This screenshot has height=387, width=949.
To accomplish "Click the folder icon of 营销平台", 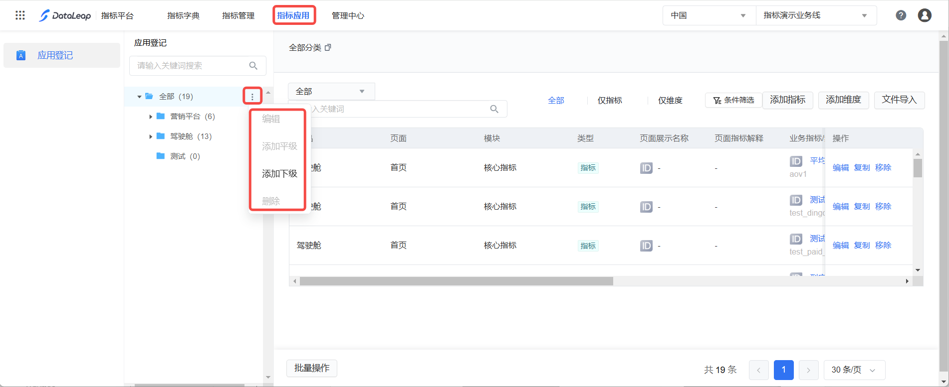I will click(161, 116).
